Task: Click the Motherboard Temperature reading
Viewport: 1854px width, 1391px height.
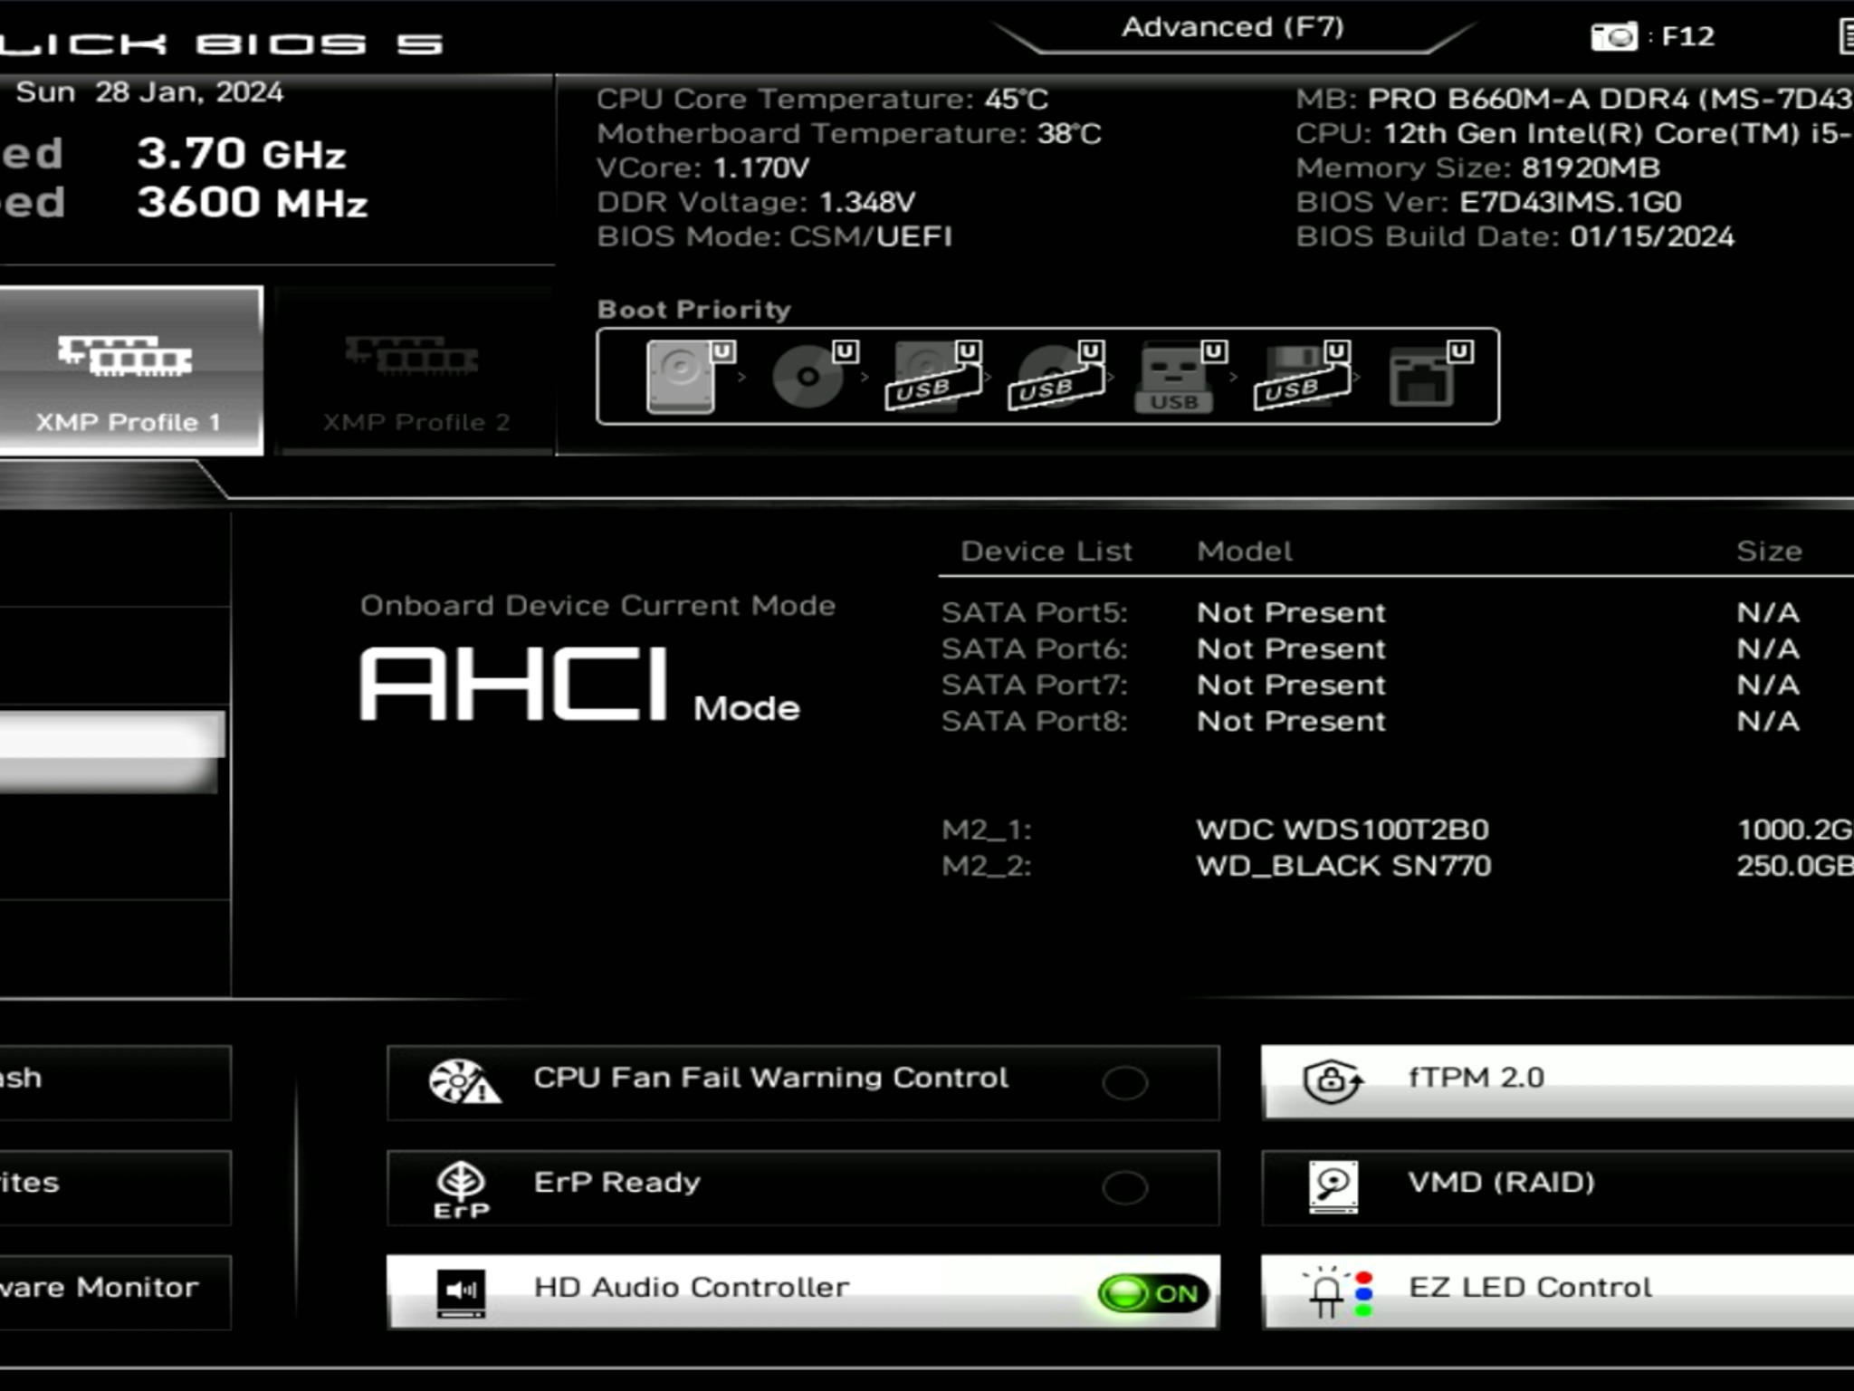Action: 848,133
